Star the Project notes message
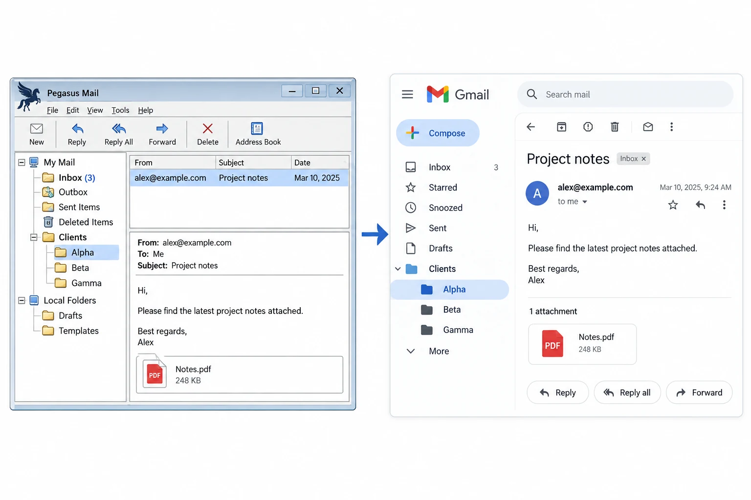 tap(673, 205)
